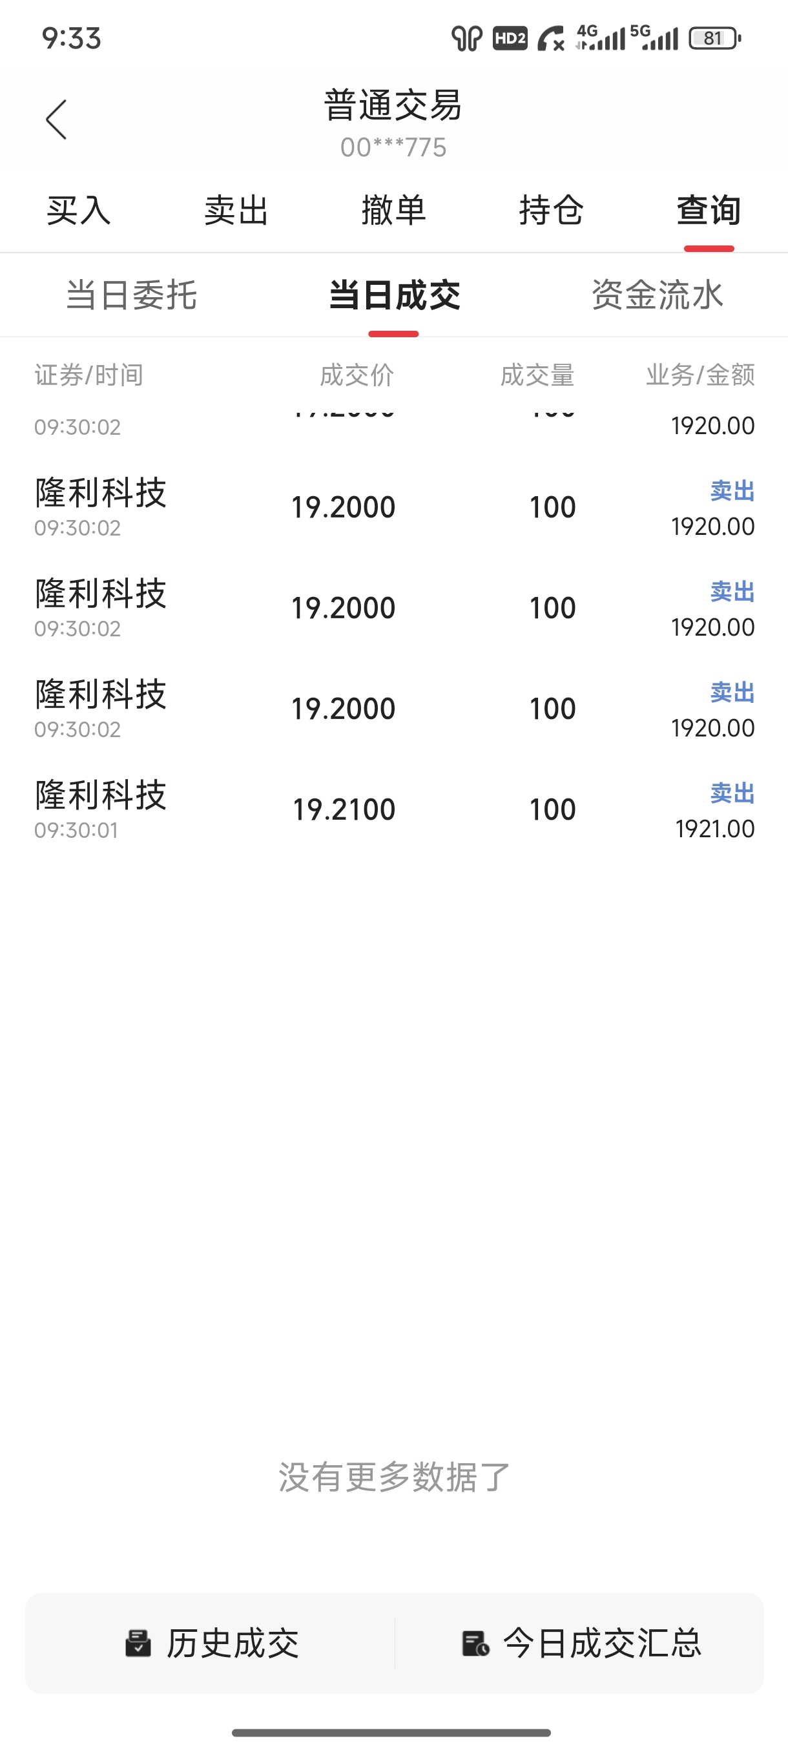Tap the call-forwarding phone status icon

[x=551, y=38]
